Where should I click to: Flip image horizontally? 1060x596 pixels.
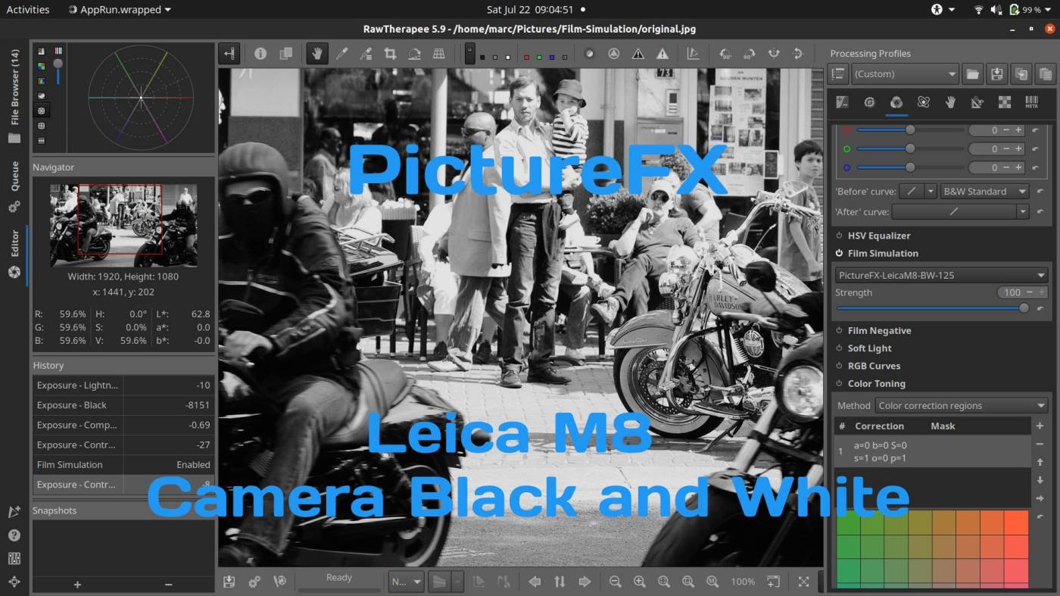point(773,54)
